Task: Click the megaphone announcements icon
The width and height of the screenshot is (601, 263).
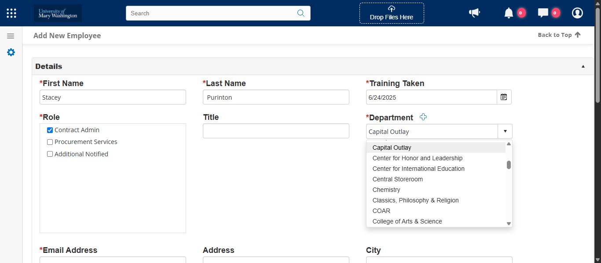Action: (x=474, y=13)
